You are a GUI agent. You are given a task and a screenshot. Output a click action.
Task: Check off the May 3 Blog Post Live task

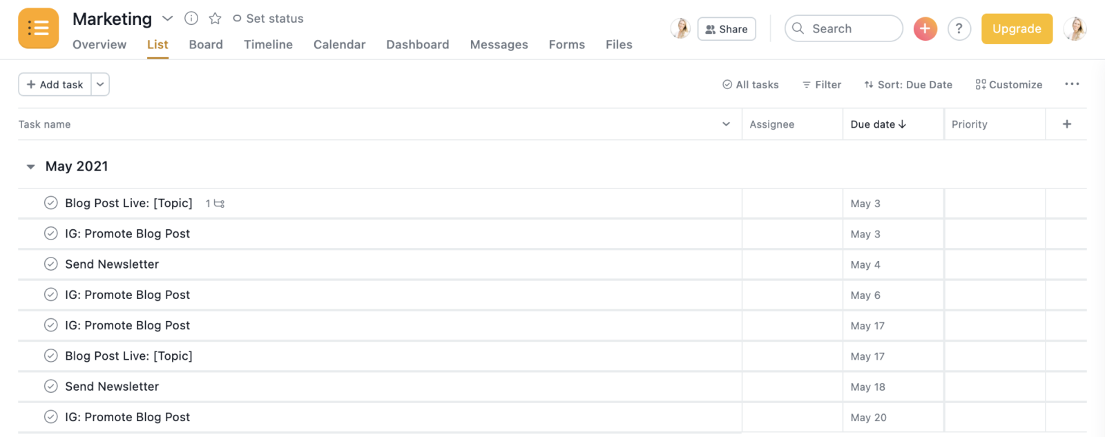51,203
